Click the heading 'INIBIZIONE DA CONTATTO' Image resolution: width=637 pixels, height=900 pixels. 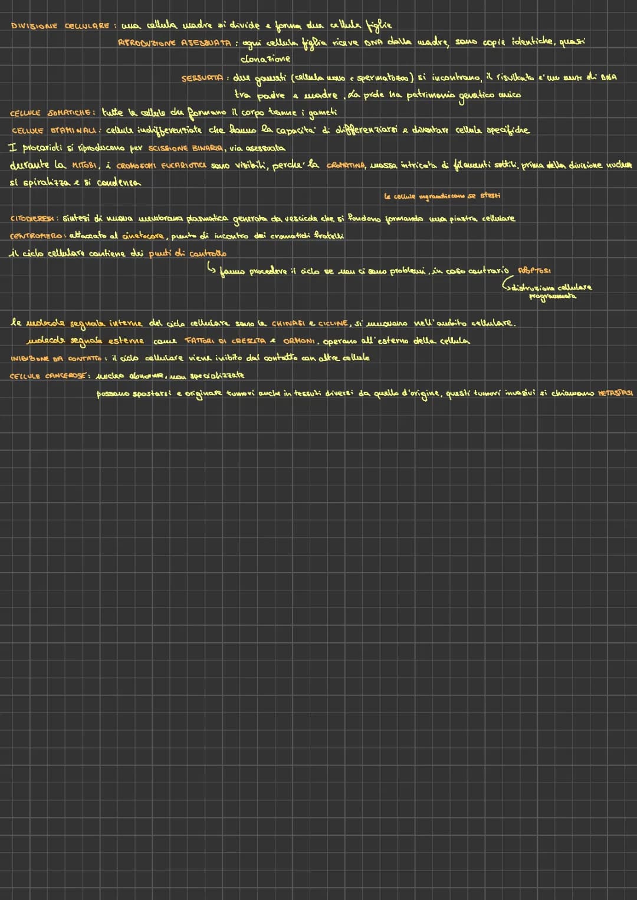pyautogui.click(x=57, y=359)
